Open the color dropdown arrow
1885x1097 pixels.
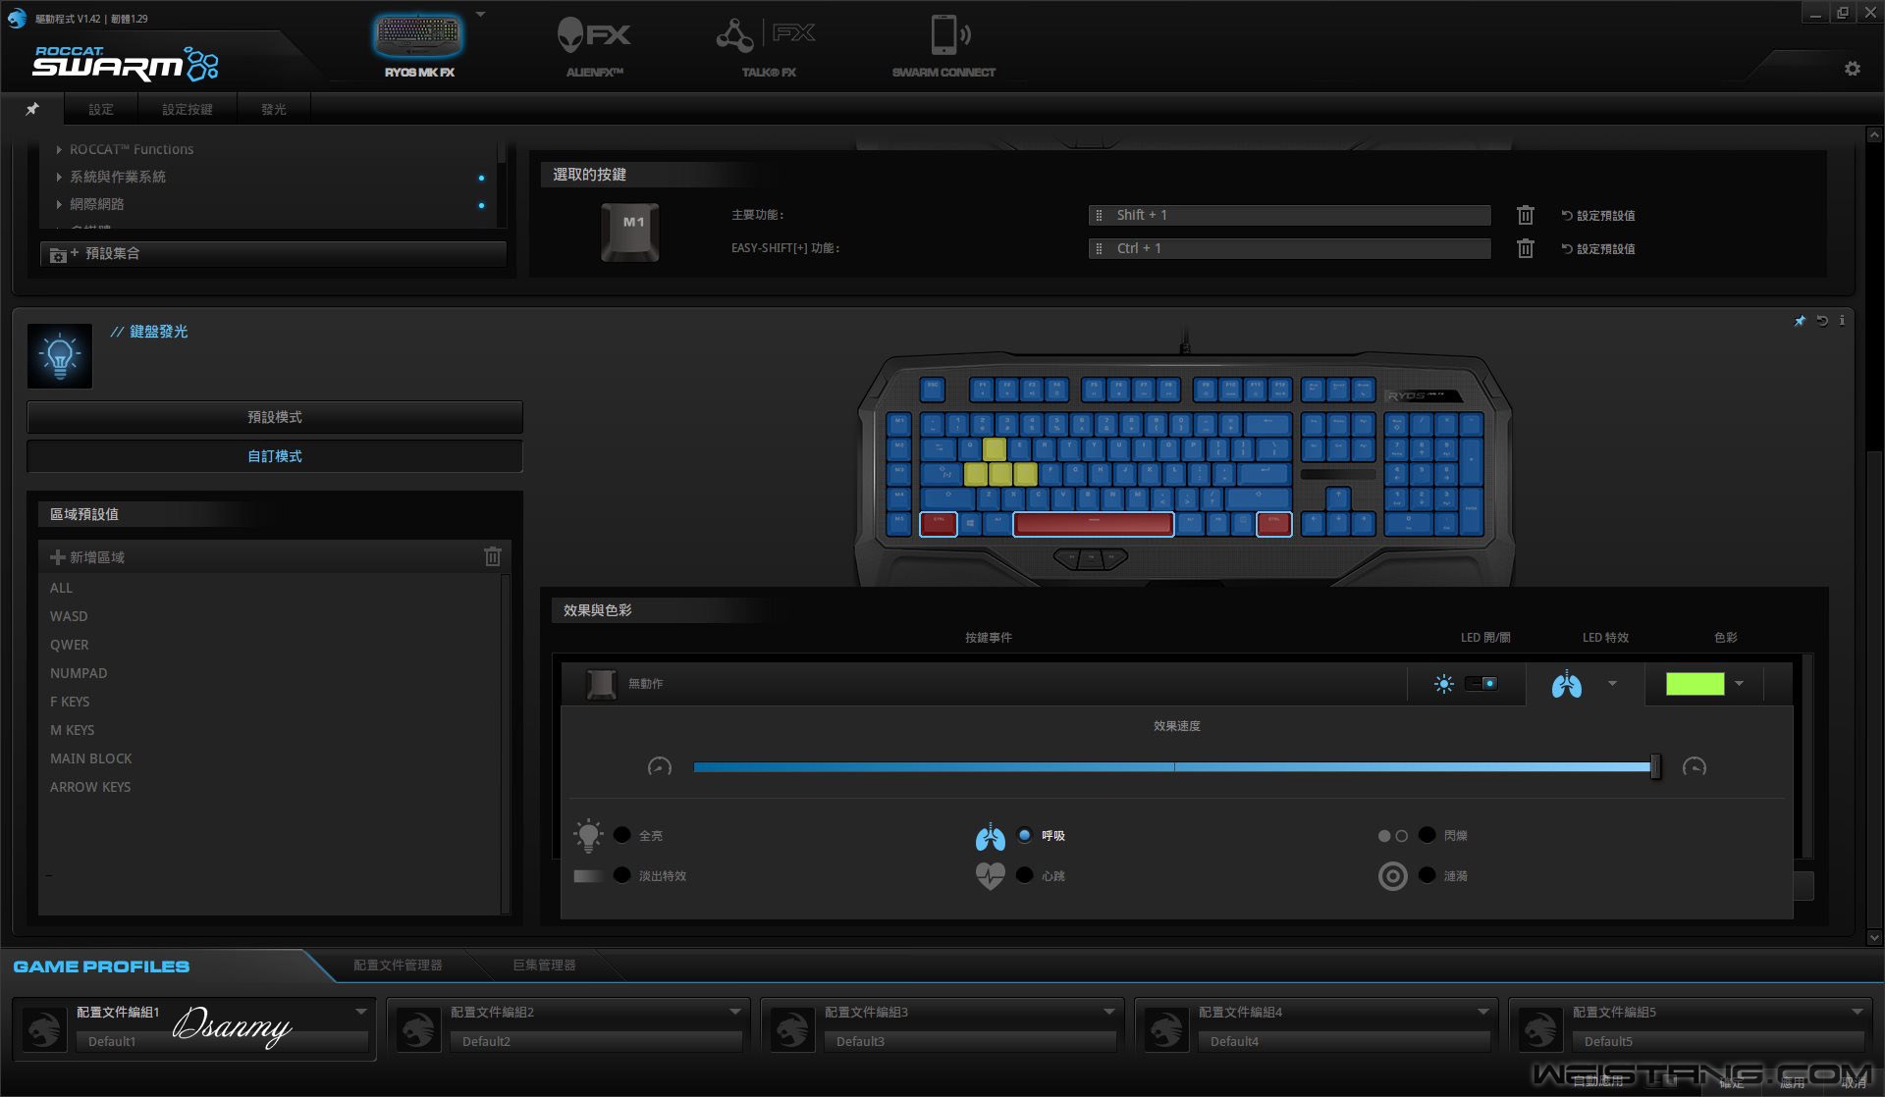(1739, 683)
